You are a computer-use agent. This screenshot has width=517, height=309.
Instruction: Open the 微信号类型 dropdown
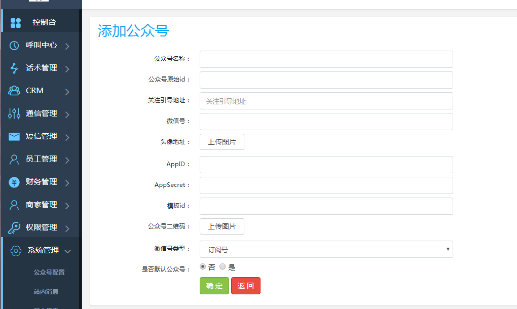326,249
